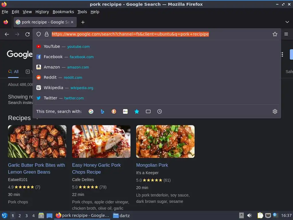Open the Tools menu
This screenshot has height=220, width=293.
pos(82,12)
